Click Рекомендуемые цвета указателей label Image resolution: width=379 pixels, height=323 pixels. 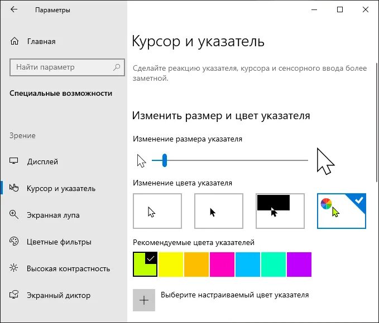click(x=194, y=242)
